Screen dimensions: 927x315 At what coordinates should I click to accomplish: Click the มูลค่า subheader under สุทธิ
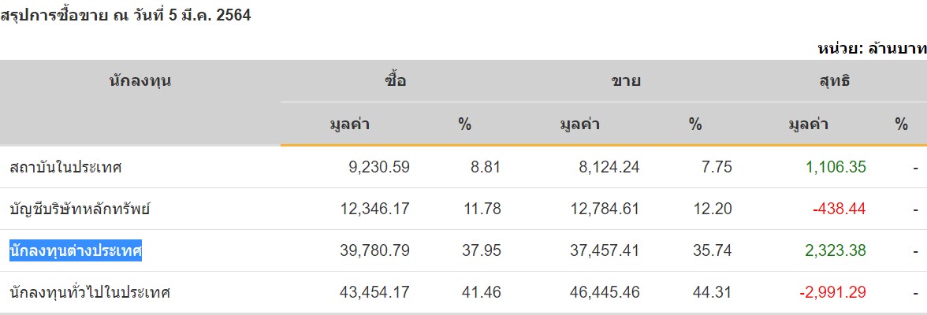[x=809, y=124]
